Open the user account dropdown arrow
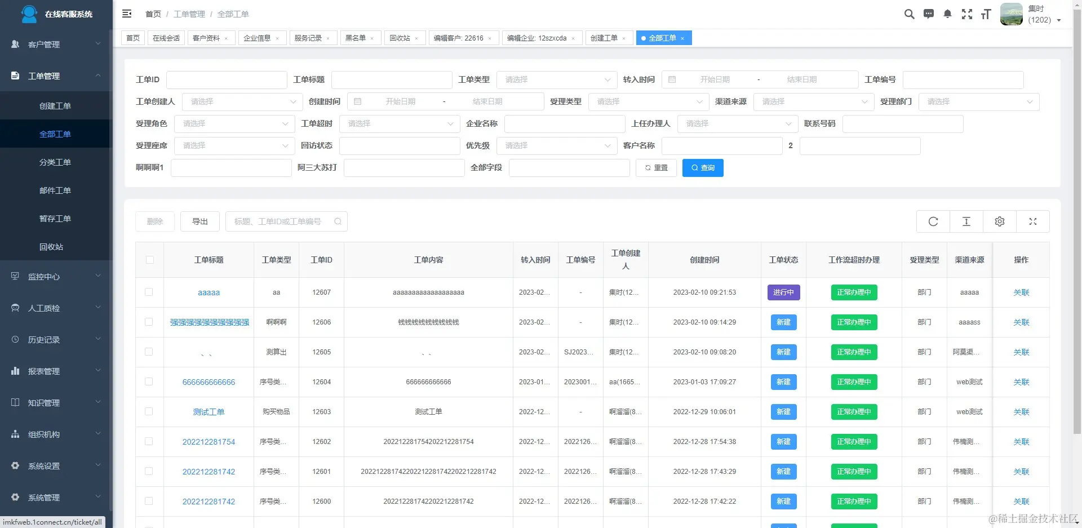This screenshot has height=528, width=1082. [1059, 20]
